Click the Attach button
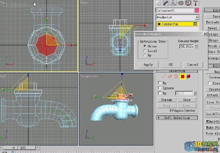The image size is (220, 153). (213, 95)
